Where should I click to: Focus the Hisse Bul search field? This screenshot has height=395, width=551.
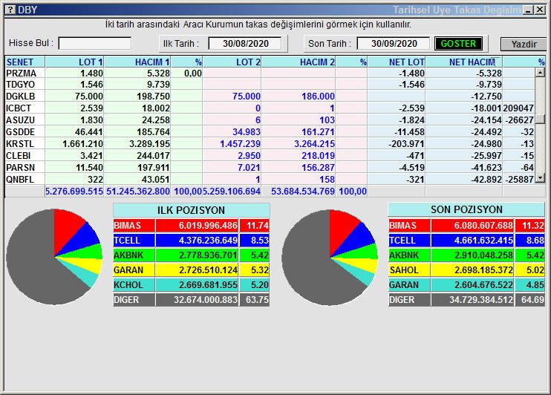tap(95, 44)
